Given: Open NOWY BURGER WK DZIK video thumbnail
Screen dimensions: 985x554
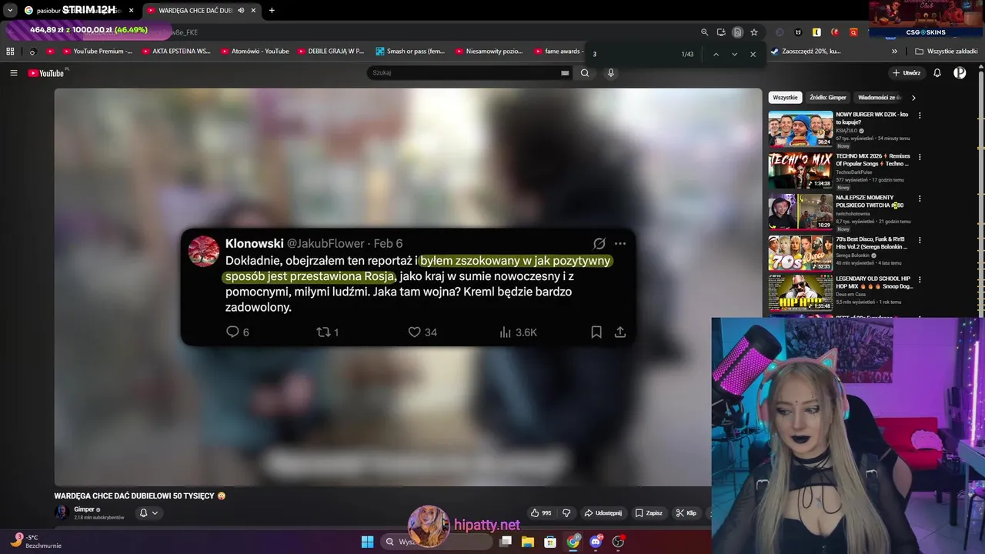Looking at the screenshot, I should click(x=800, y=128).
